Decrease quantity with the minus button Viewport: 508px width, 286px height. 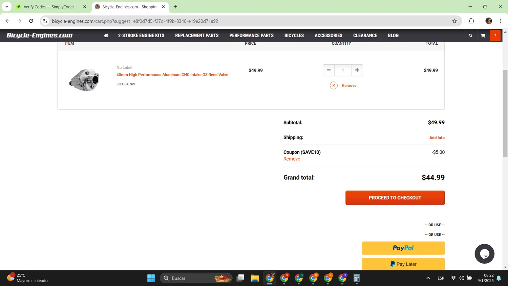pos(329,70)
